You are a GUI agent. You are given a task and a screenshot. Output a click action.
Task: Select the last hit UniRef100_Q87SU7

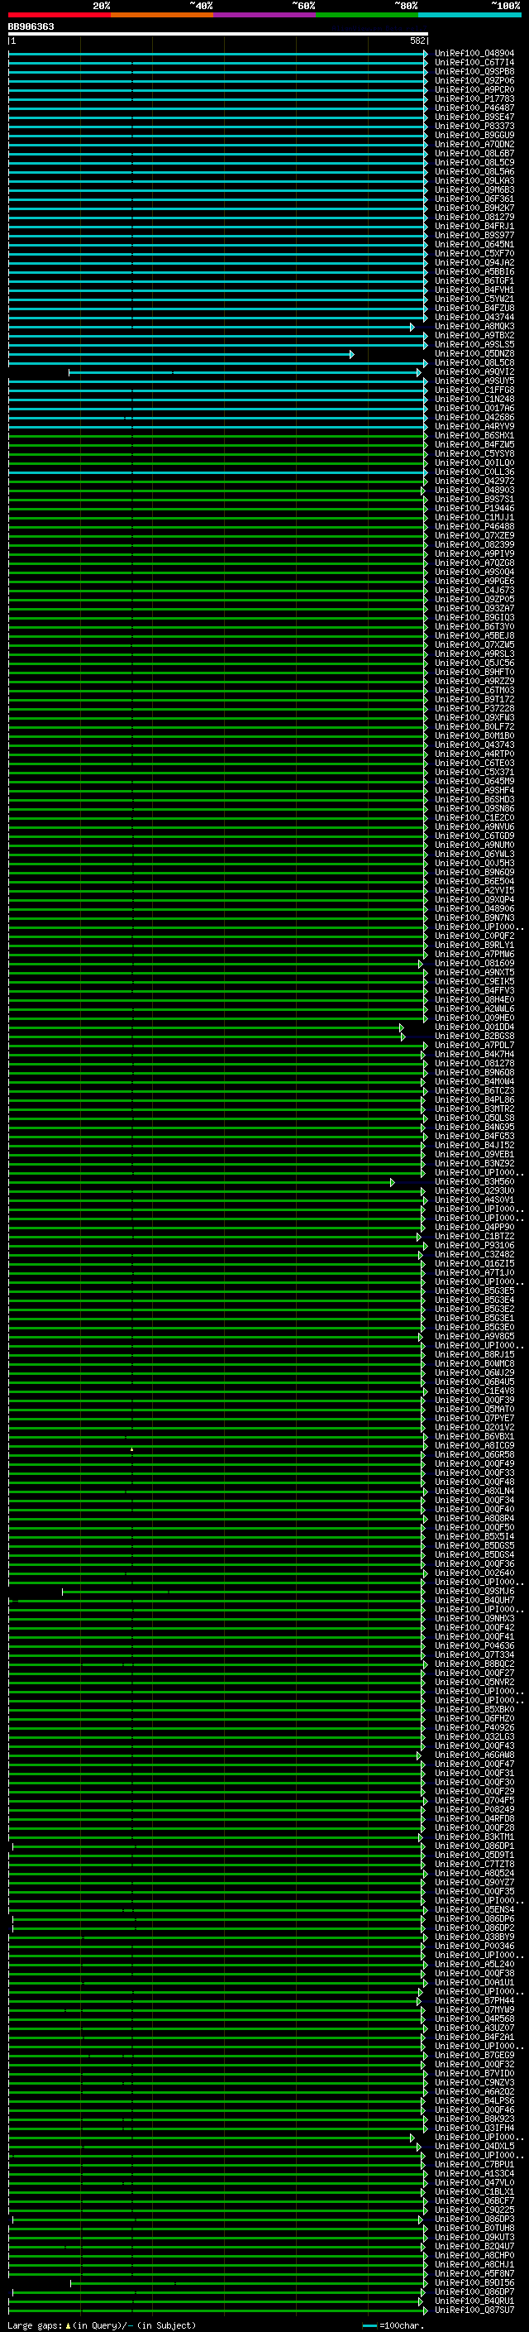coord(474,2310)
